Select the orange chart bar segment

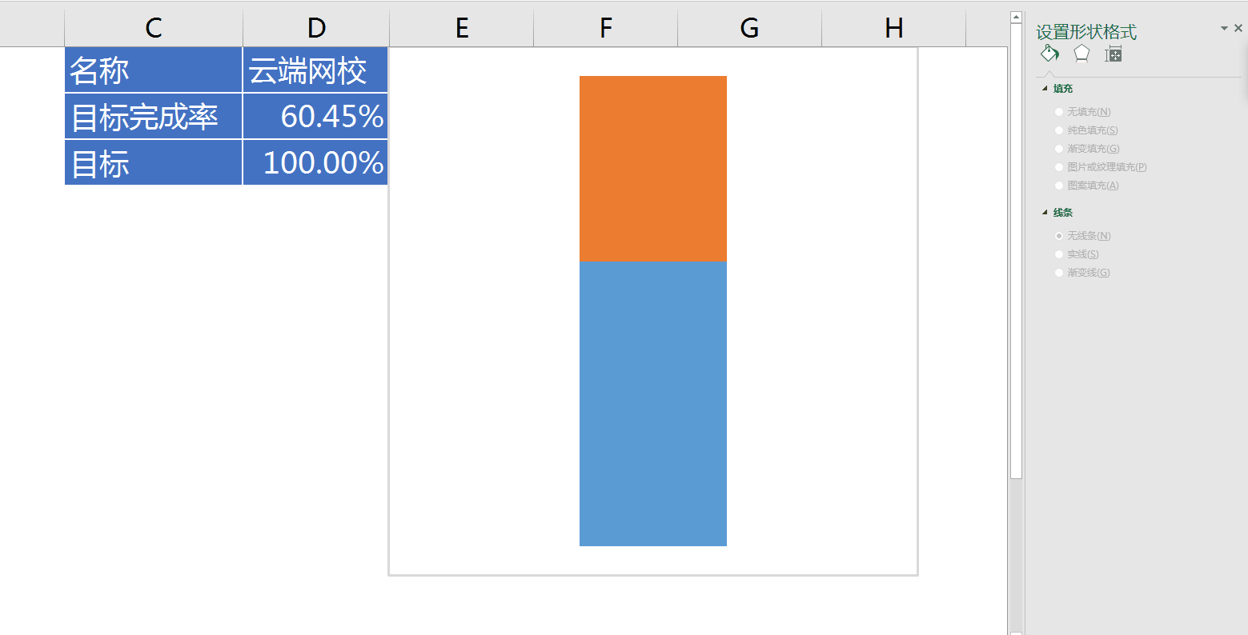pyautogui.click(x=652, y=169)
